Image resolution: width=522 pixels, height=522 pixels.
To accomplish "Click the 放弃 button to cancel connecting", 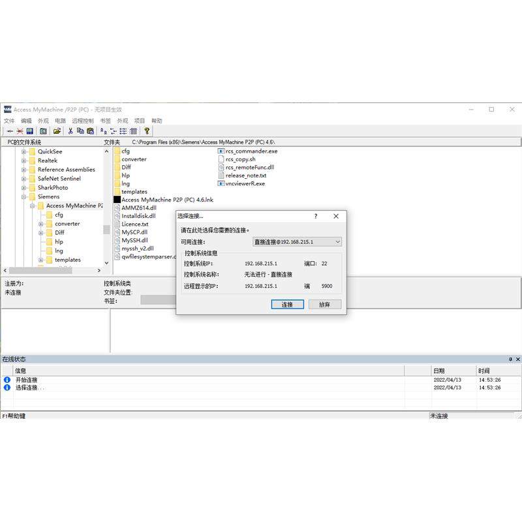I will coord(324,304).
